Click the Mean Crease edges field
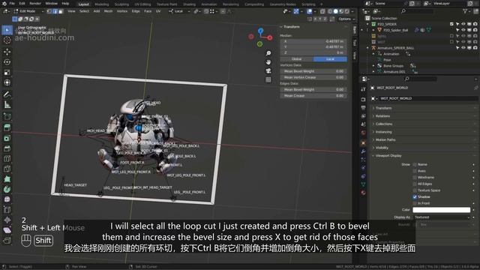The height and width of the screenshot is (270, 480). coord(313,96)
